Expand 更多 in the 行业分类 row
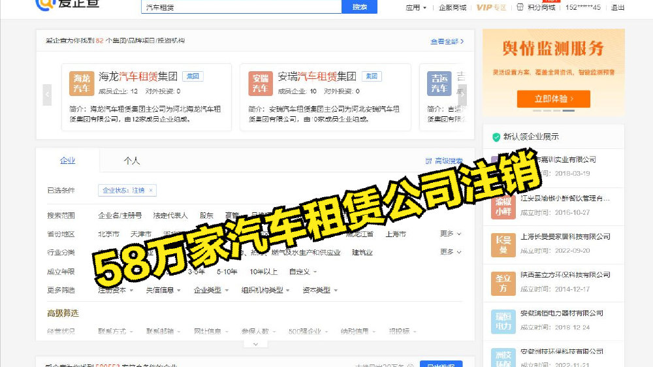Viewport: 653px width, 367px height. (x=451, y=252)
